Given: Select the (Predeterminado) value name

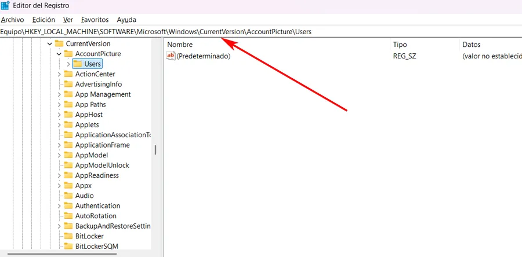Looking at the screenshot, I should tap(203, 56).
